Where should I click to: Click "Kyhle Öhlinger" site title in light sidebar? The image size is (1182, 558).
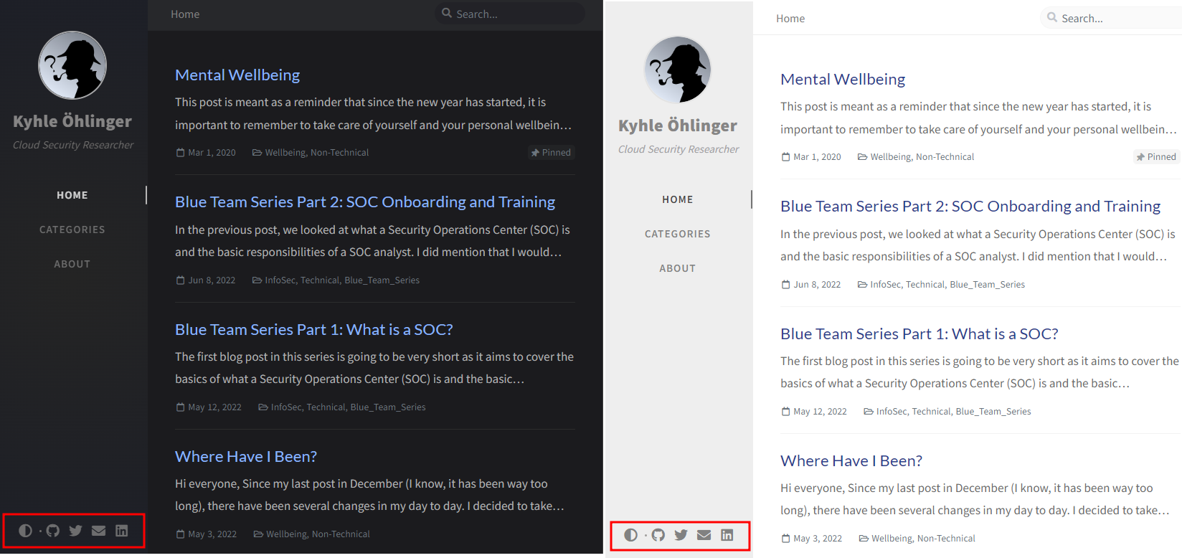pyautogui.click(x=678, y=126)
